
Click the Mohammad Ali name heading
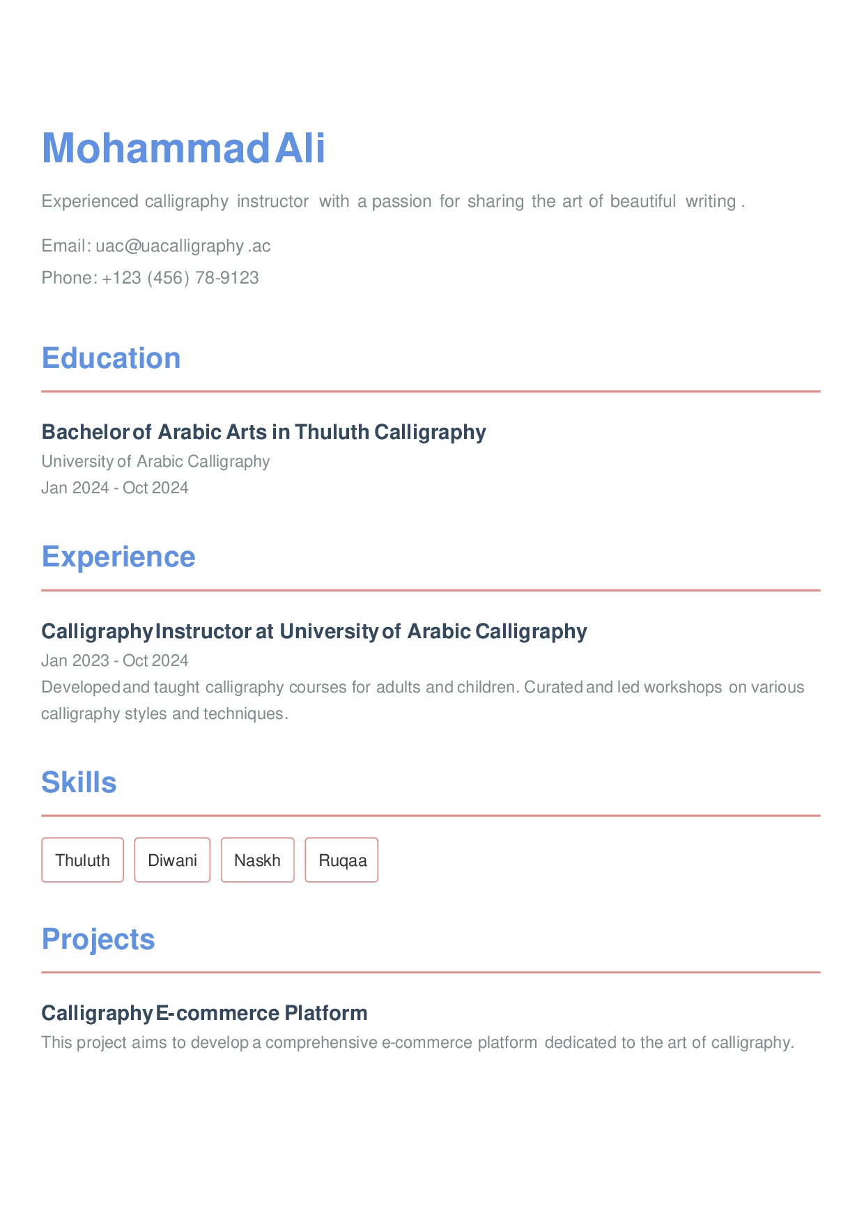[x=183, y=148]
